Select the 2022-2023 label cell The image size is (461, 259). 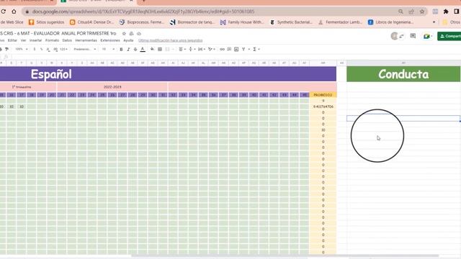112,87
